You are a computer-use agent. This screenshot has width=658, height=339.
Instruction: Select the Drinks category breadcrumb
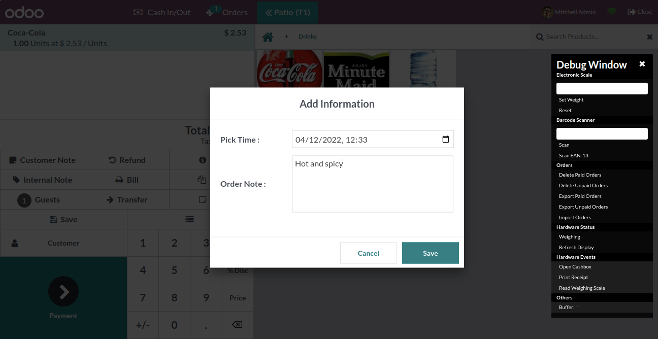click(x=308, y=37)
